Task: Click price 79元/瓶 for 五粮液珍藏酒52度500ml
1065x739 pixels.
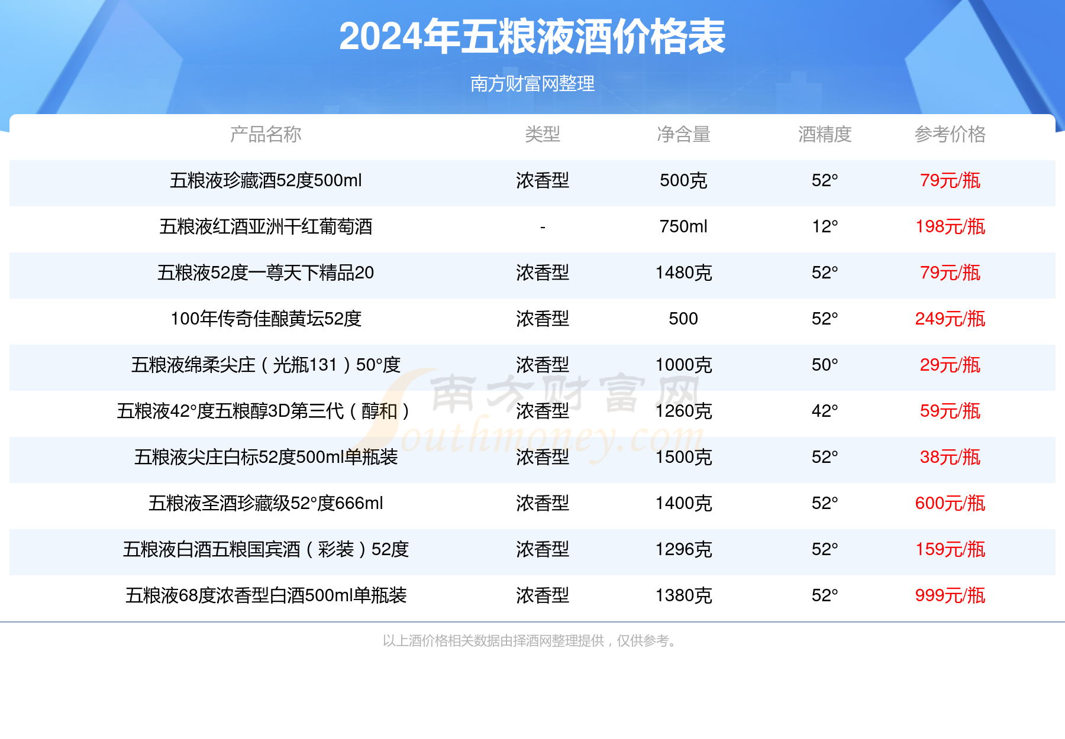Action: [x=950, y=180]
